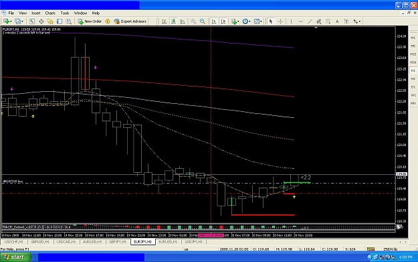This screenshot has height=262, width=418.
Task: Expand the Profiles dropdown arrow
Action: click(x=22, y=21)
